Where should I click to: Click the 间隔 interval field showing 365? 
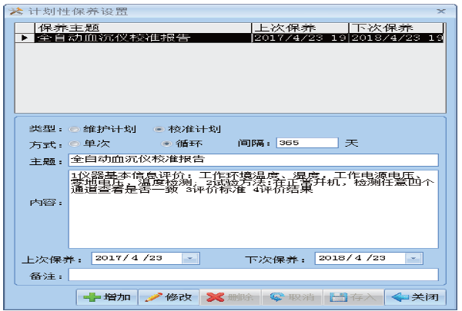coord(306,143)
